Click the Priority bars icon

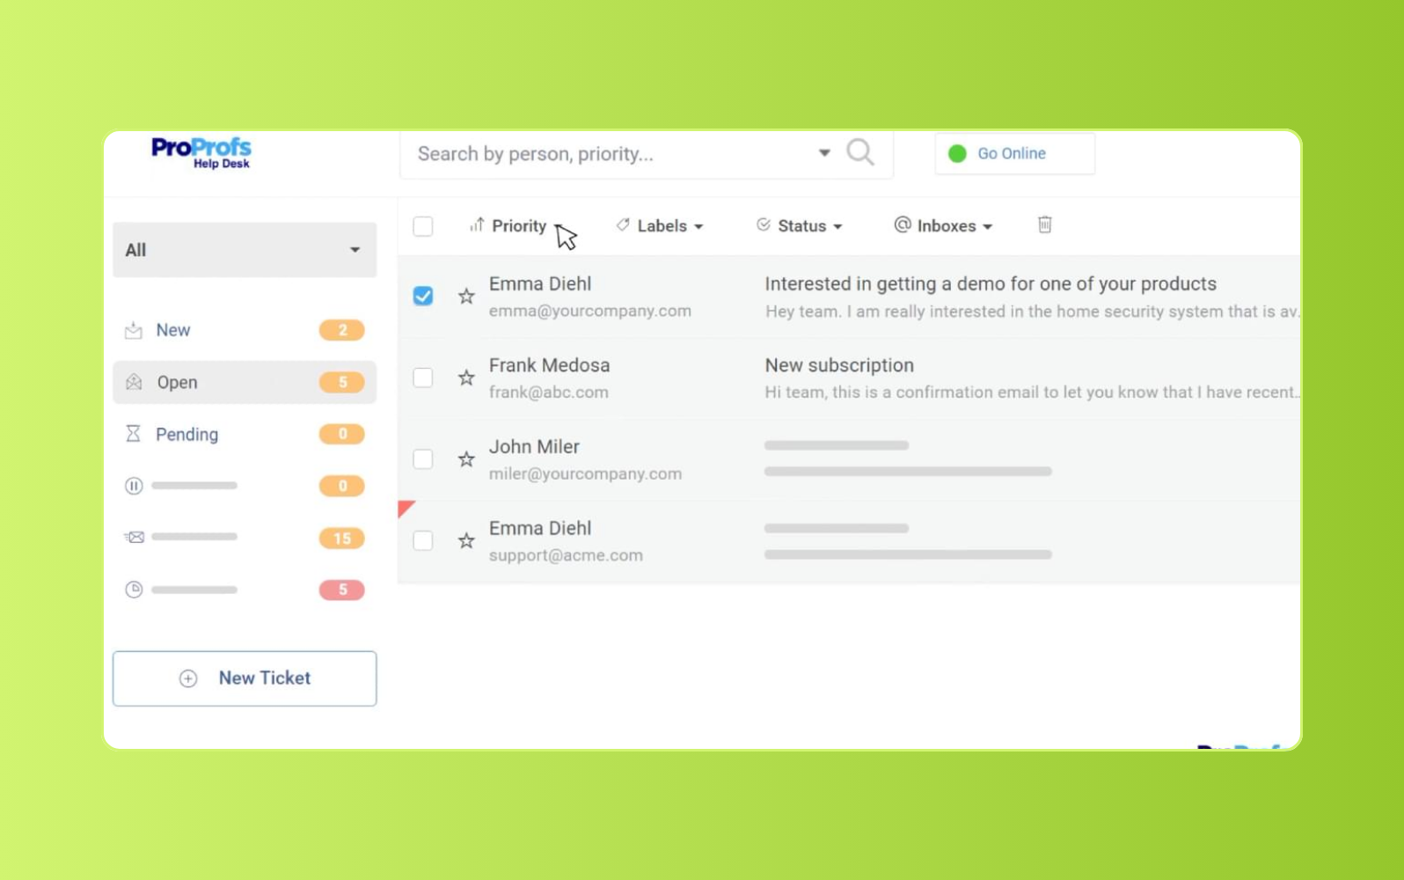(x=477, y=225)
